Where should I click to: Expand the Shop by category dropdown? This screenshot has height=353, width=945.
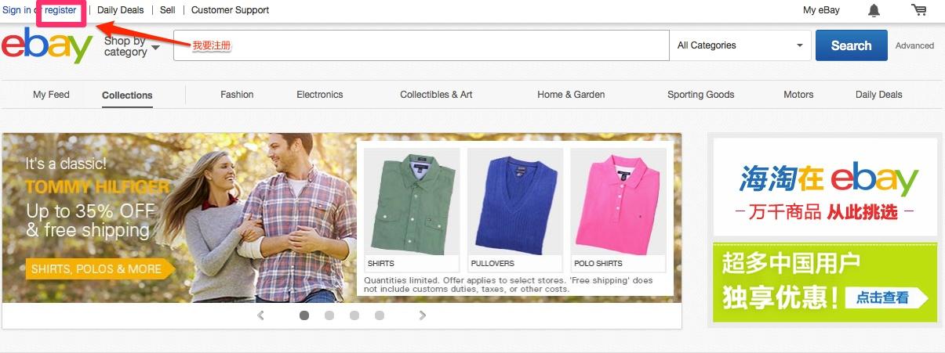[132, 46]
